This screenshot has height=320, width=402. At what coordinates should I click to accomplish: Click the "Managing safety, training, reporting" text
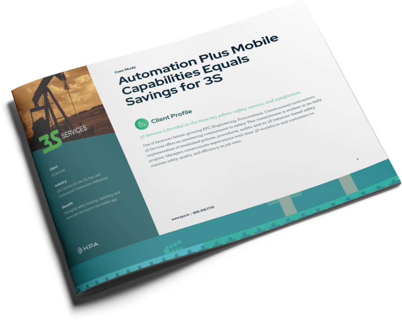[x=92, y=205]
